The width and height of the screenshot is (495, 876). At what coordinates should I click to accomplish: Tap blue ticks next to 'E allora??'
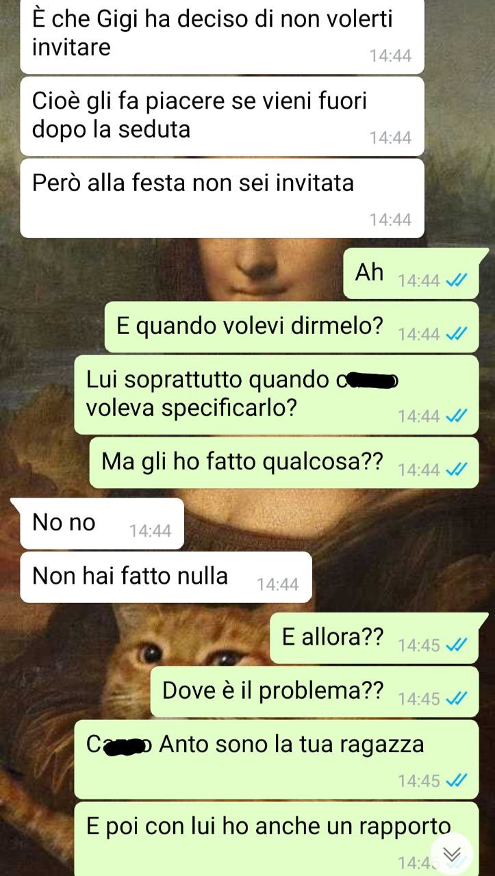pos(457,645)
